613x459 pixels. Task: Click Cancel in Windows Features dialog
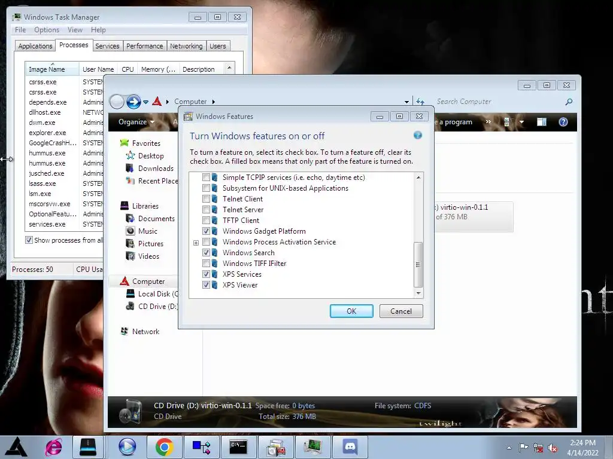401,311
